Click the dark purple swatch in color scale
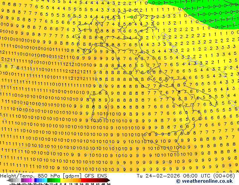 [x=22, y=180]
